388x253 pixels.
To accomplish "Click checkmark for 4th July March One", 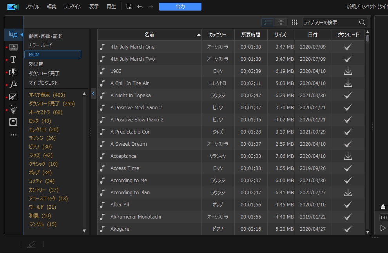I will 348,47.
